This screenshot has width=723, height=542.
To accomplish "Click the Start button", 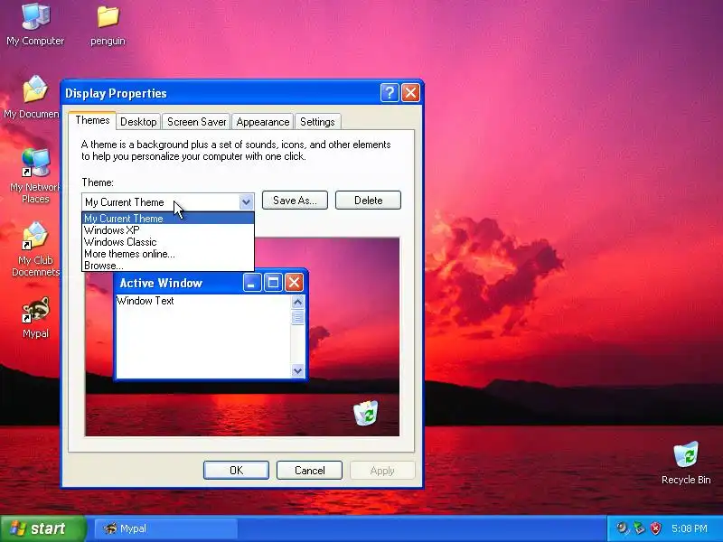I will click(42, 528).
